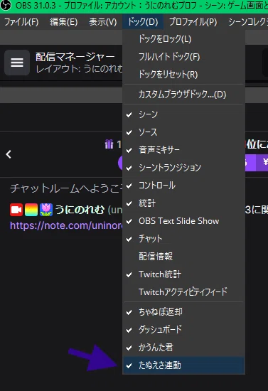Open the ファイル(F) menu
This screenshot has height=391, width=268.
pyautogui.click(x=21, y=22)
